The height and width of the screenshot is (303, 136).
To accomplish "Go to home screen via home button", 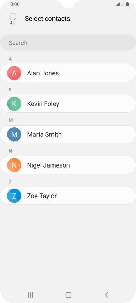I will click(68, 295).
